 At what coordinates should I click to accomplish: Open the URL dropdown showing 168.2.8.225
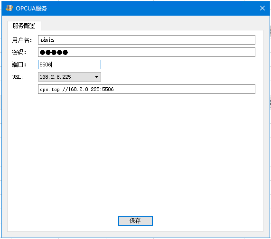point(69,77)
